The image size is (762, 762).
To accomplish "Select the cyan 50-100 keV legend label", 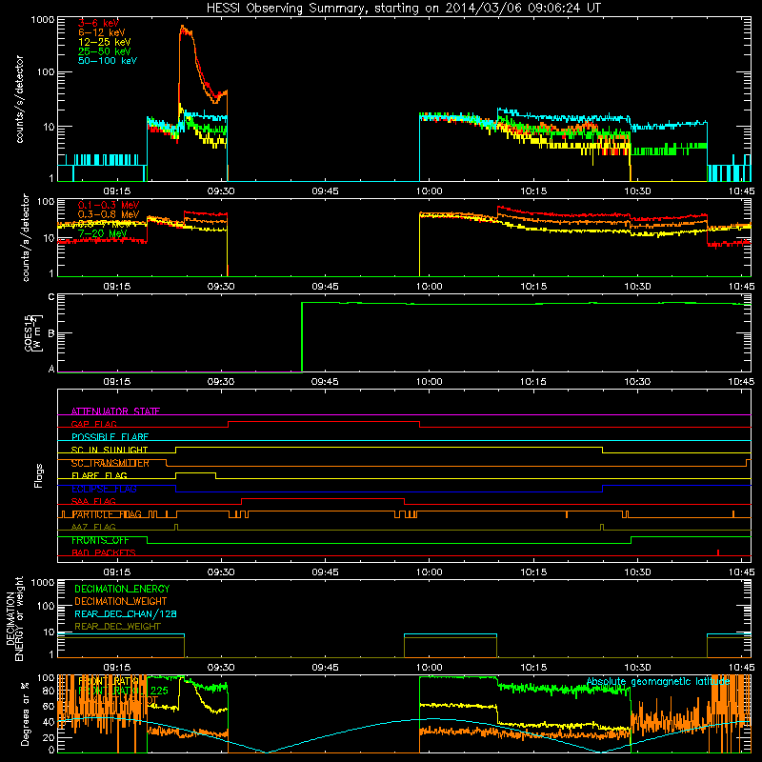I will click(108, 61).
